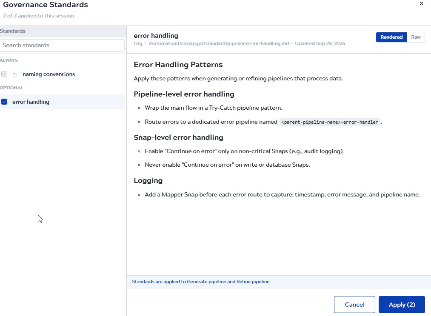Click the error-handling.md file path
This screenshot has height=316, width=431.
click(219, 43)
